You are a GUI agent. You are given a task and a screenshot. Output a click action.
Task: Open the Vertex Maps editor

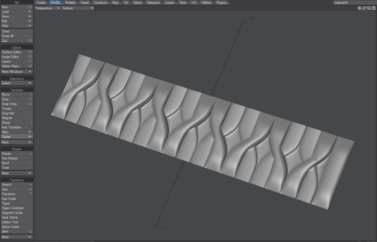click(x=17, y=66)
